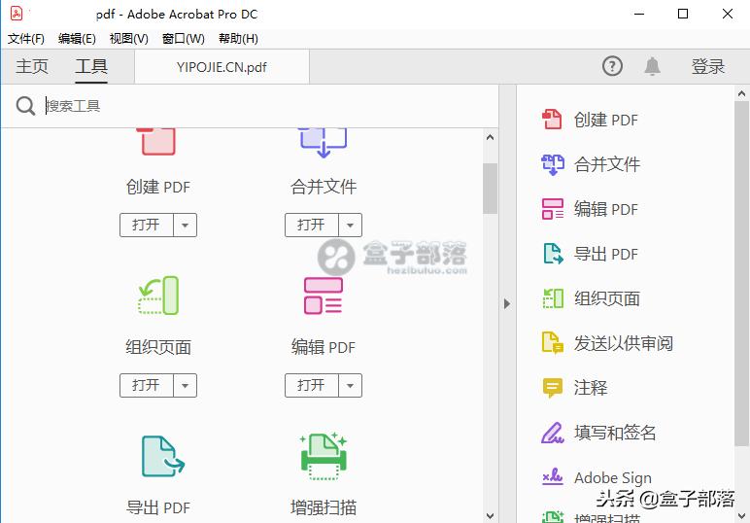Open the 编辑(E) menu
Viewport: 750px width, 523px height.
click(77, 39)
